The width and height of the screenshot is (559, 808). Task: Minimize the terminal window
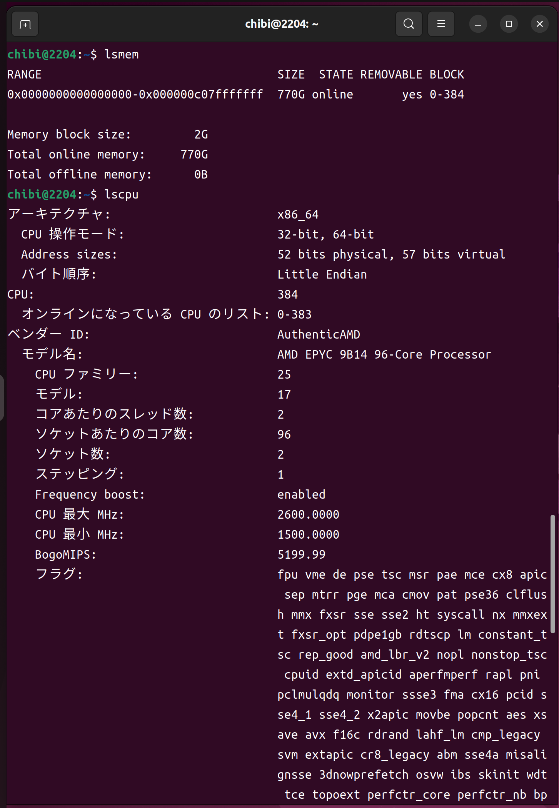tap(478, 24)
